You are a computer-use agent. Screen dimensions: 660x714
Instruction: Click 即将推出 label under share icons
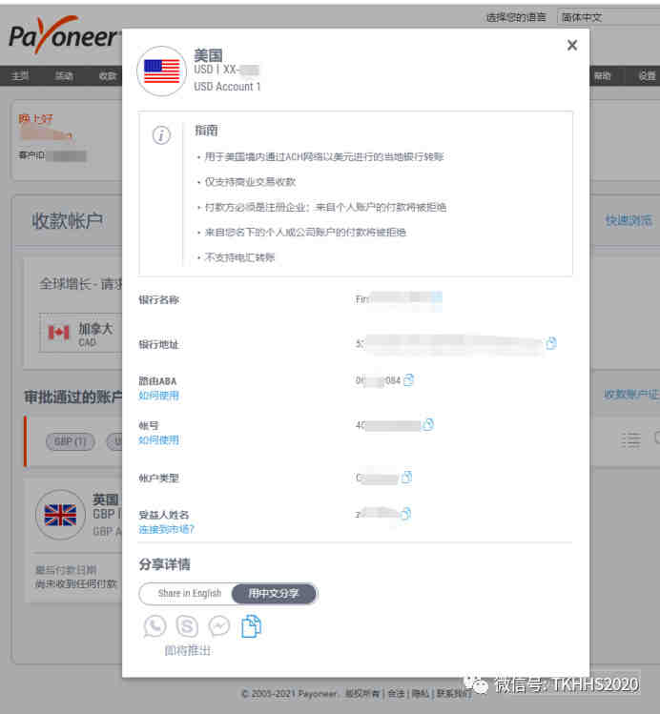(188, 651)
